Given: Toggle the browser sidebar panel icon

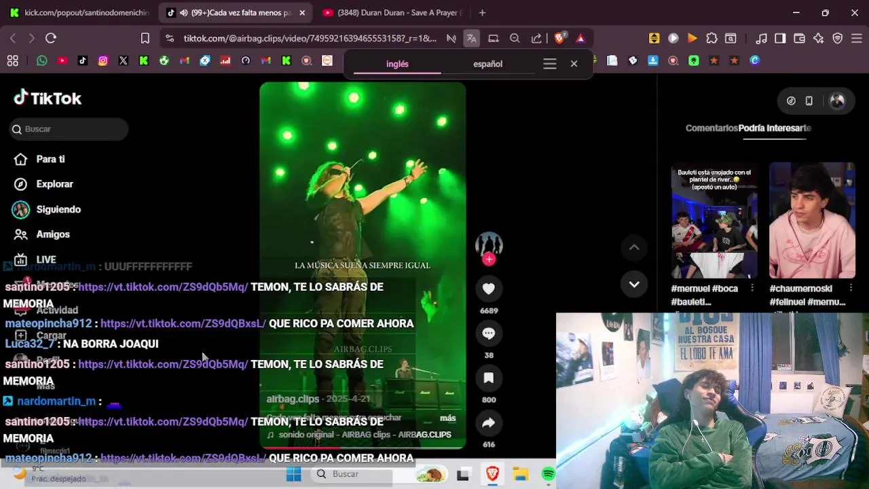Looking at the screenshot, I should (x=780, y=39).
